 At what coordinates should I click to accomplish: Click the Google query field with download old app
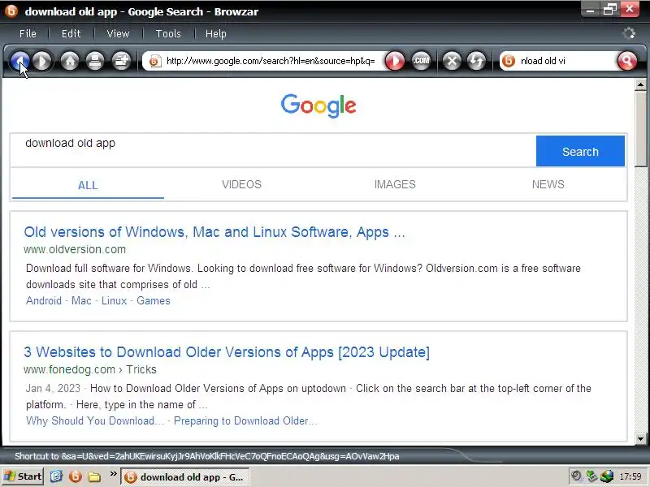pos(273,151)
